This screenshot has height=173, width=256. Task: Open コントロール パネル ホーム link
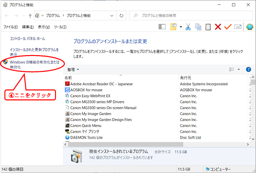27,39
